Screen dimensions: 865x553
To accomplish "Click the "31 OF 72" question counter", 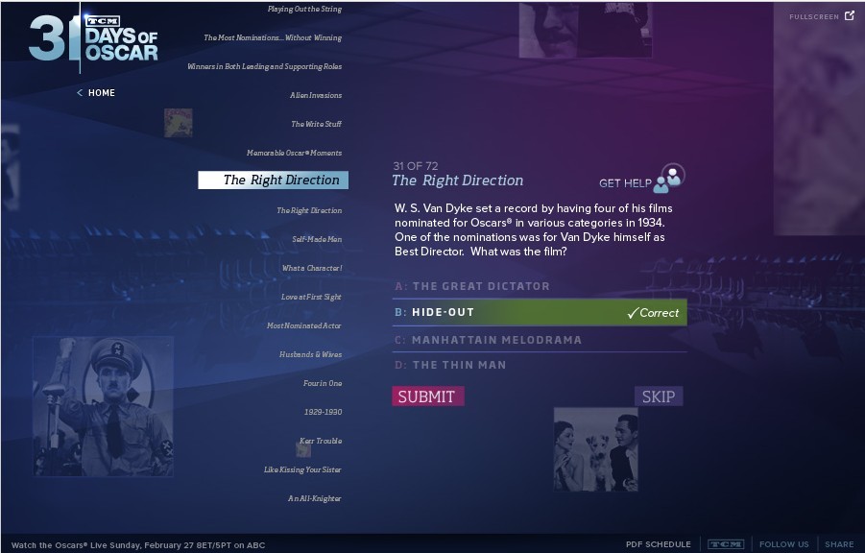I will pos(416,166).
